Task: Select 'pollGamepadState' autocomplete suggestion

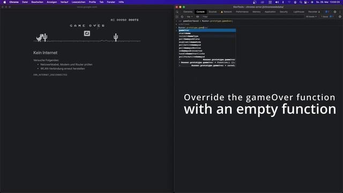Action: 207,39
